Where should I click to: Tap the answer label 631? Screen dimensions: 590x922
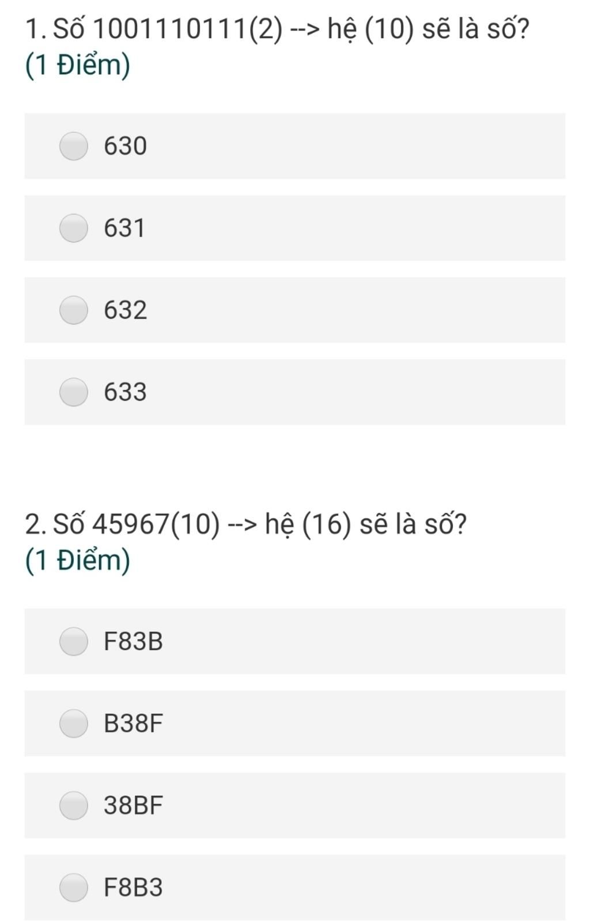(124, 228)
